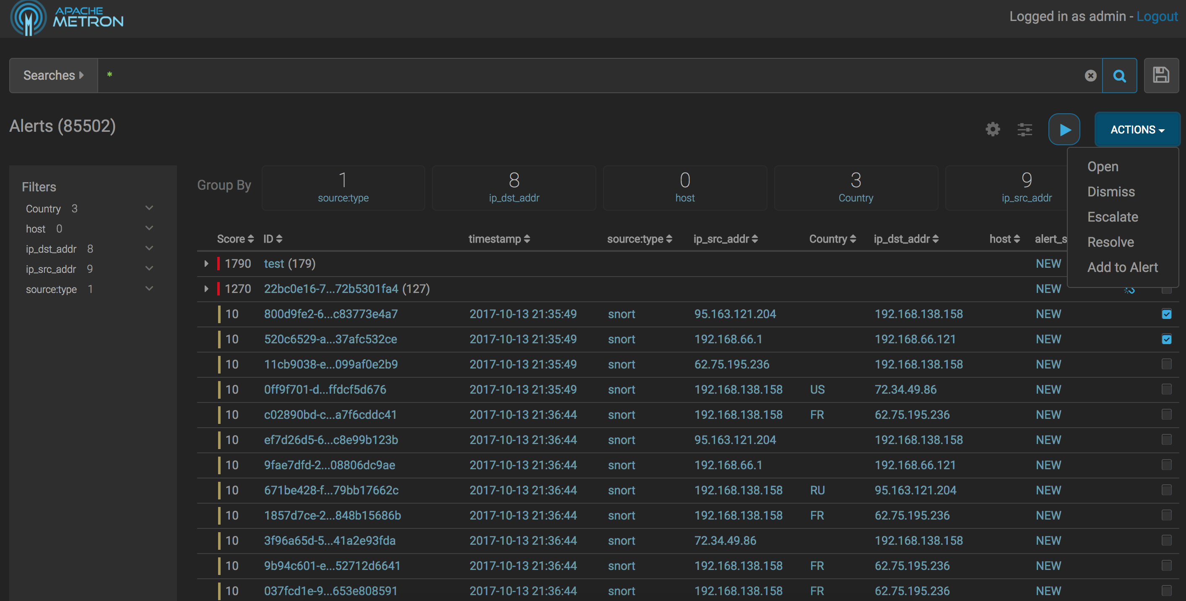The image size is (1186, 601).
Task: Open table settings gear icon
Action: [993, 130]
